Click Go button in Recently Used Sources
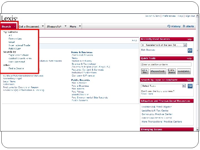 coord(190,51)
